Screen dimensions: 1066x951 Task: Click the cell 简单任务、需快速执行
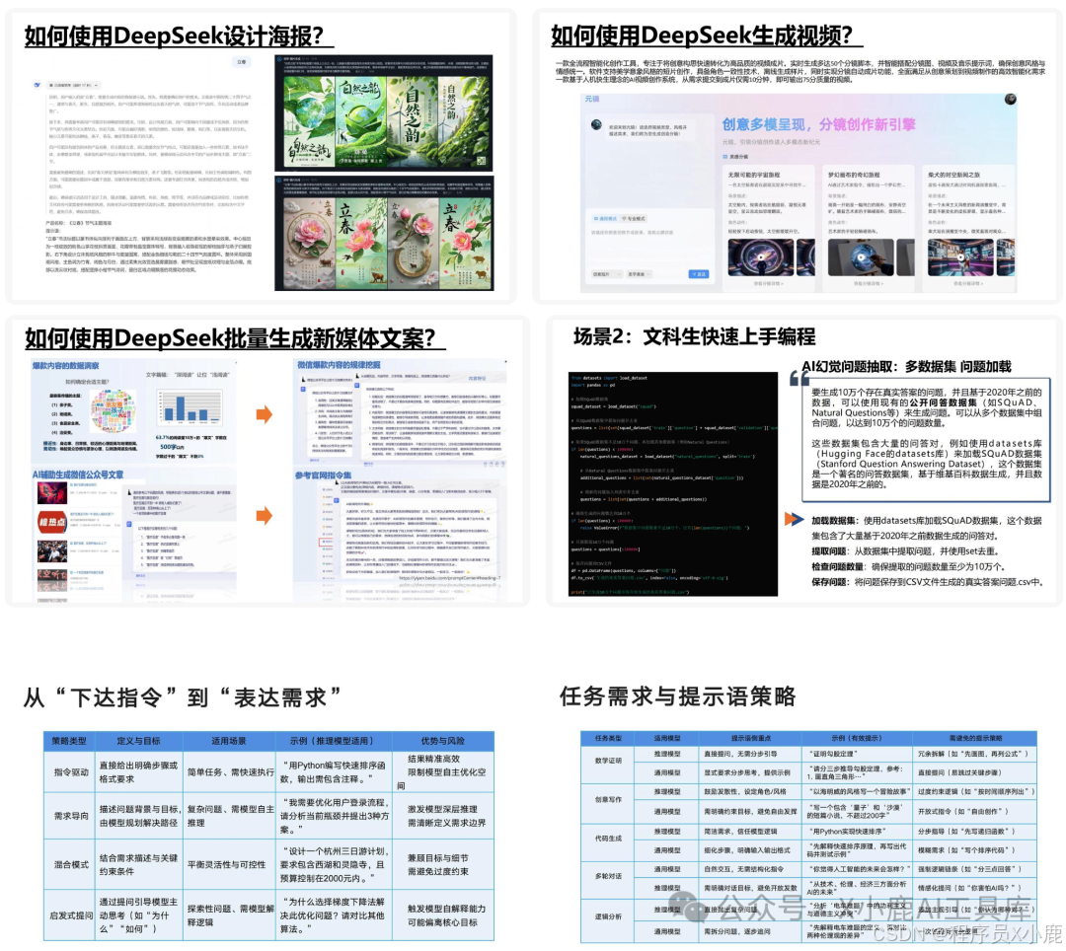point(230,772)
